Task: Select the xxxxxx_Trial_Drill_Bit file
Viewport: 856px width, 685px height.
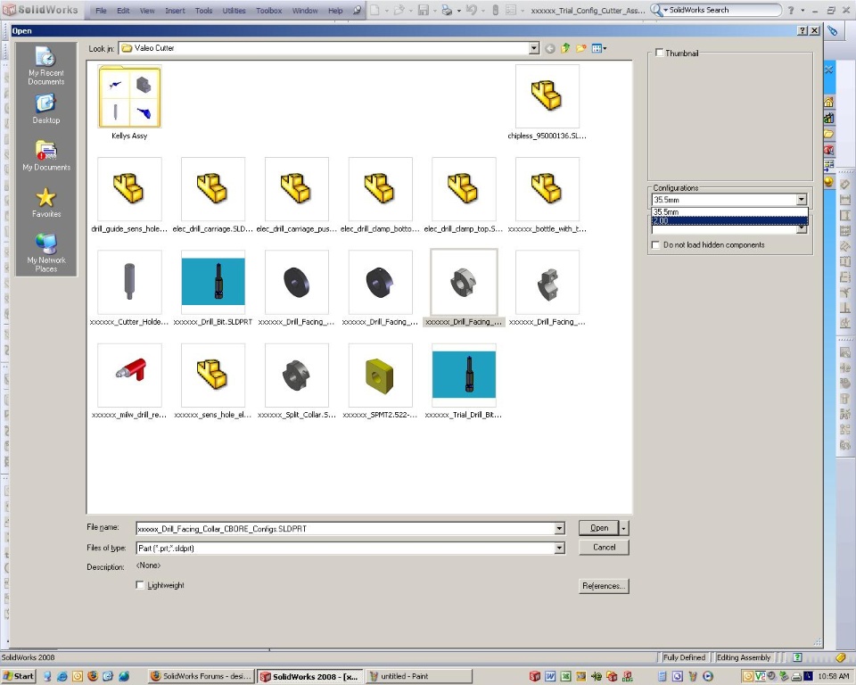Action: point(464,381)
